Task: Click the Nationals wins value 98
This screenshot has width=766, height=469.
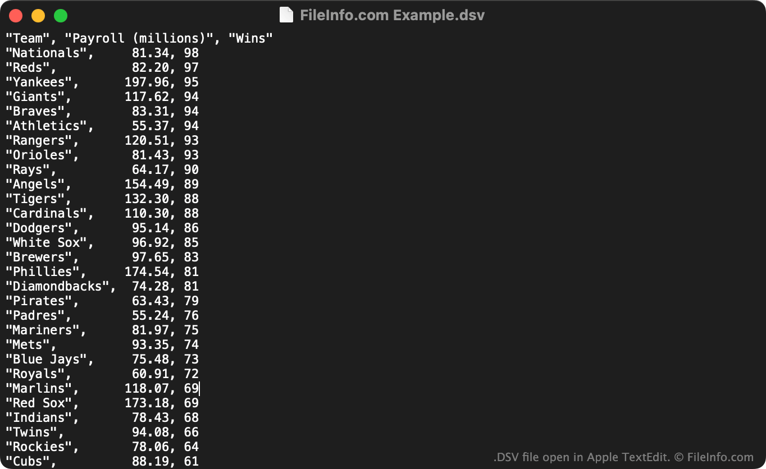Action: click(191, 53)
